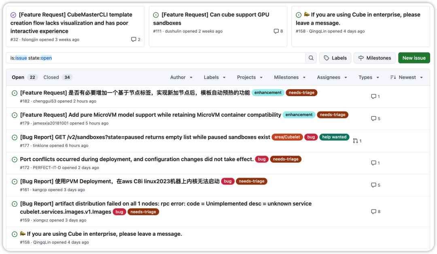Open issue #182 feature request title
The image size is (437, 254).
coord(135,92)
